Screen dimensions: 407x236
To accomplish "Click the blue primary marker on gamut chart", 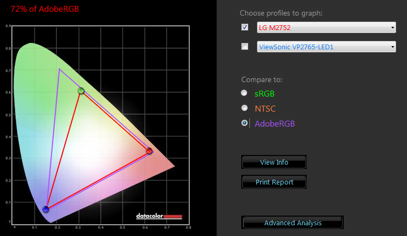I will [x=46, y=209].
